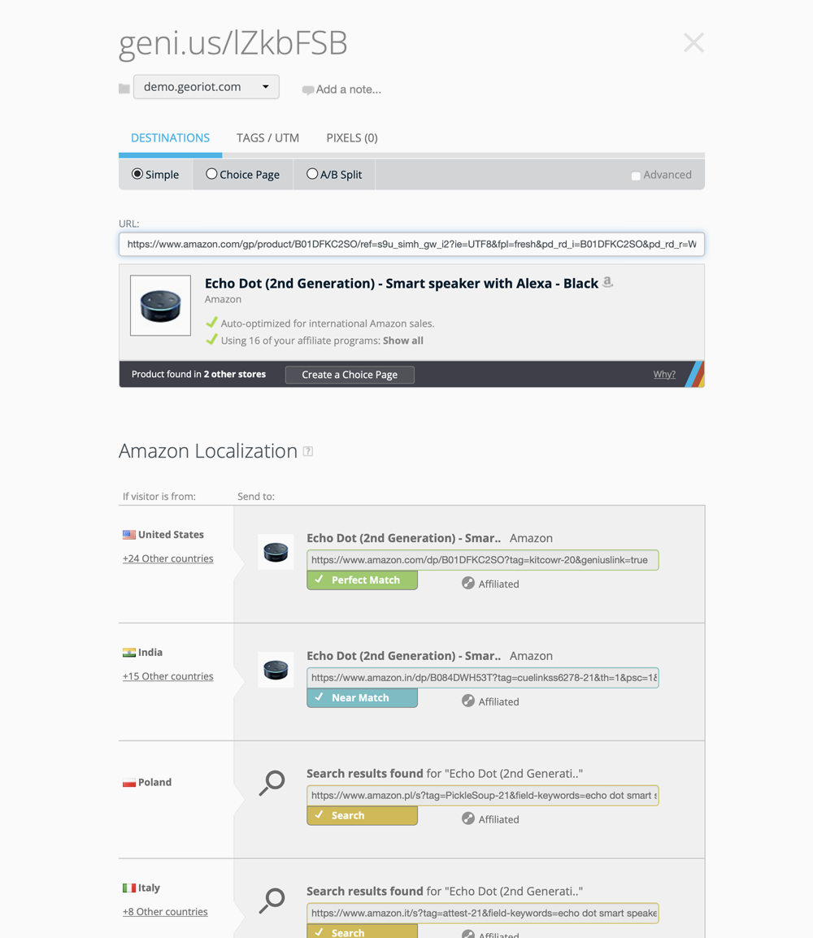Click the Affiliated link icon in India row
This screenshot has height=938, width=813.
[468, 701]
